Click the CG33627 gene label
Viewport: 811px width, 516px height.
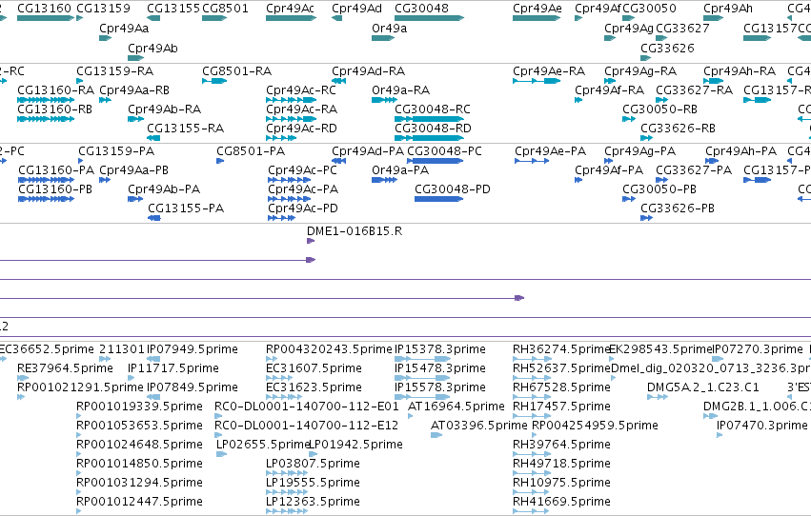click(x=682, y=29)
